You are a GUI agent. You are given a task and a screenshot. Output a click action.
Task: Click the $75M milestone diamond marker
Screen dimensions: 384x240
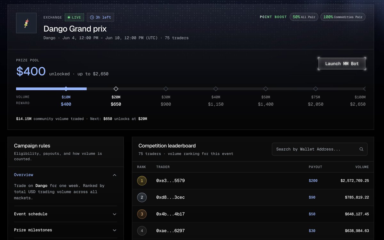click(316, 89)
